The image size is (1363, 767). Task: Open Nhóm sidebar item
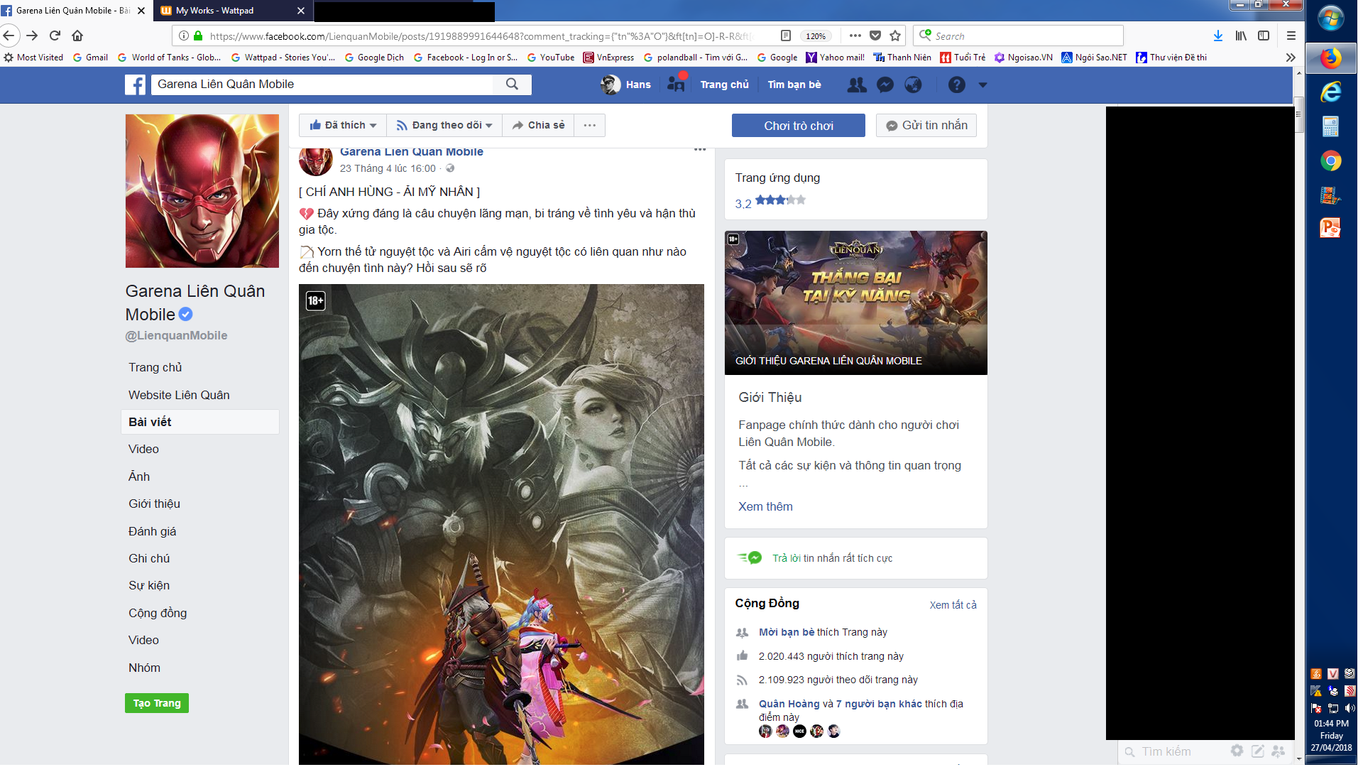pyautogui.click(x=144, y=668)
